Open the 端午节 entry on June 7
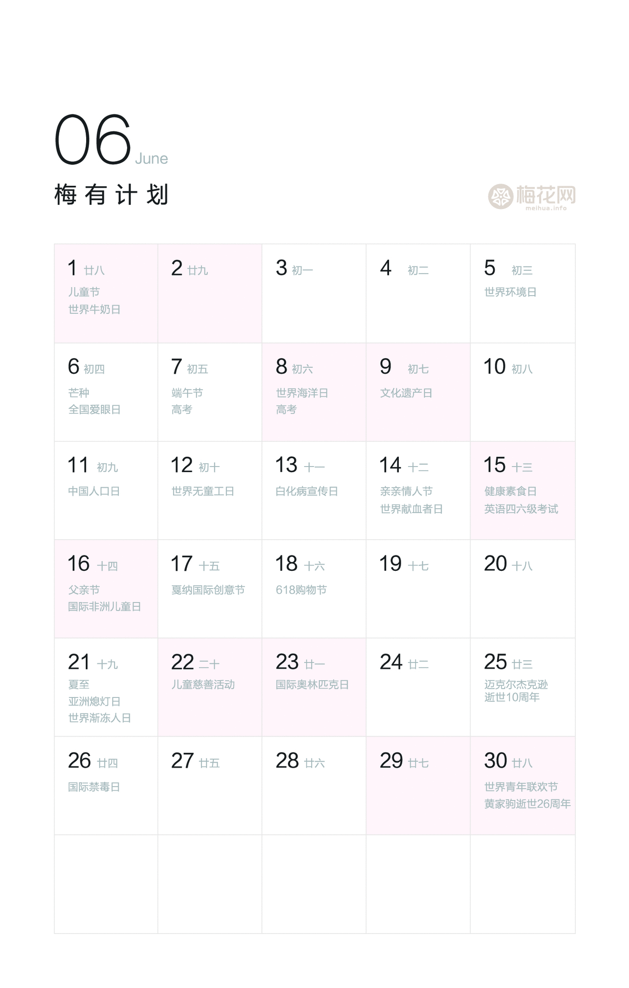 pos(187,393)
